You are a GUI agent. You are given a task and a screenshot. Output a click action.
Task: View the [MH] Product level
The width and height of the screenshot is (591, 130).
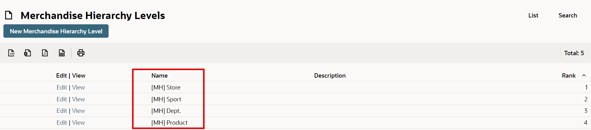click(79, 123)
